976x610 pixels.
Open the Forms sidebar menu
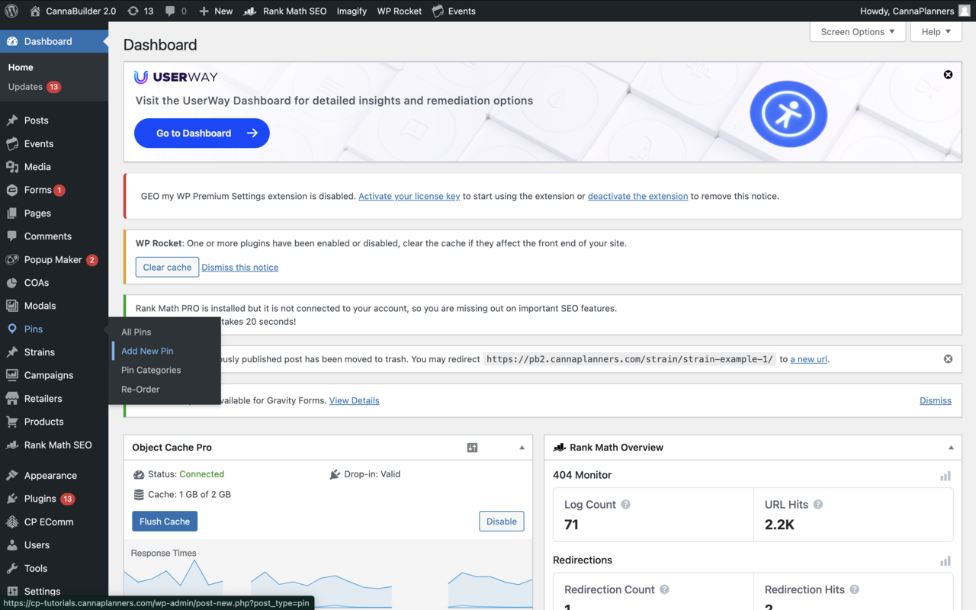pos(54,190)
